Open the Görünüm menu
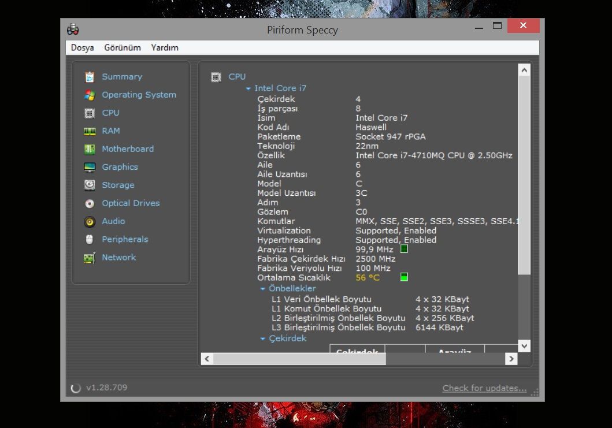Viewport: 612px width, 428px height. pos(123,47)
